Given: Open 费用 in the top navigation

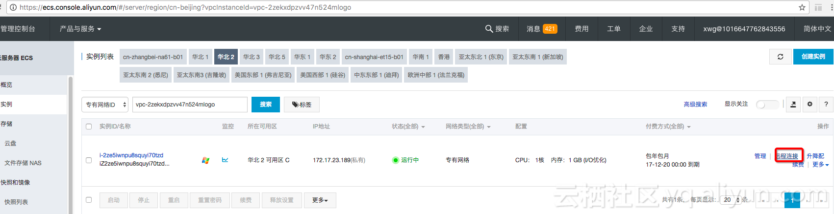Looking at the screenshot, I should coord(581,29).
